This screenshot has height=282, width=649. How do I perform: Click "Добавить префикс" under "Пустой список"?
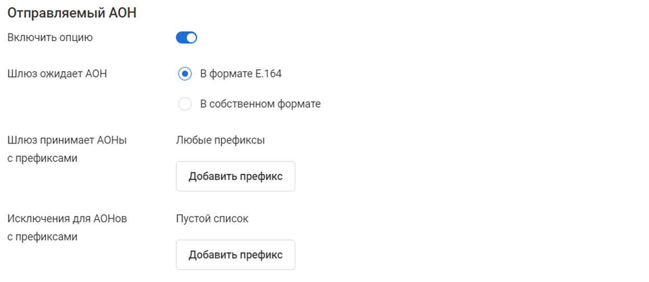click(x=235, y=255)
